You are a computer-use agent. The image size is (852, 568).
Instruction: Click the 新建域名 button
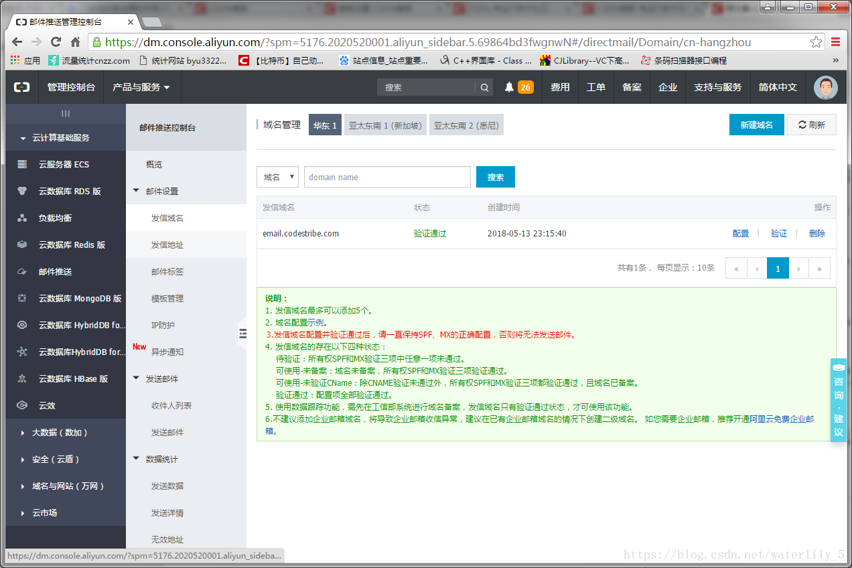tap(756, 125)
